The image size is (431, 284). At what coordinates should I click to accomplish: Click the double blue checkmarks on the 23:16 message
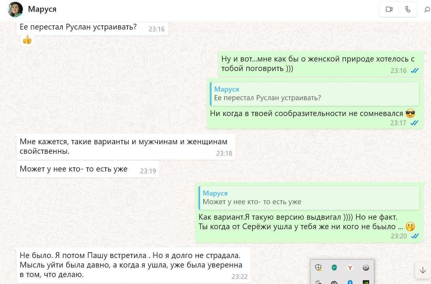414,71
